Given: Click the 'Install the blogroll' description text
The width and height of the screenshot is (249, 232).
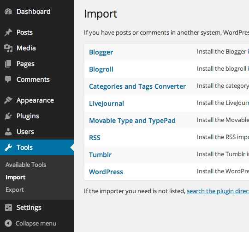Looking at the screenshot, I should (x=223, y=69).
